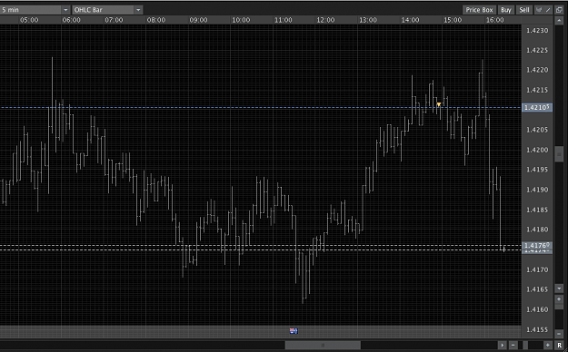Click the Sell button
The height and width of the screenshot is (352, 568).
click(524, 10)
